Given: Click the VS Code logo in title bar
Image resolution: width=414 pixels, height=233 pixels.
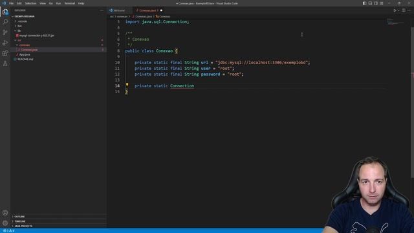Looking at the screenshot, I should (4, 3).
